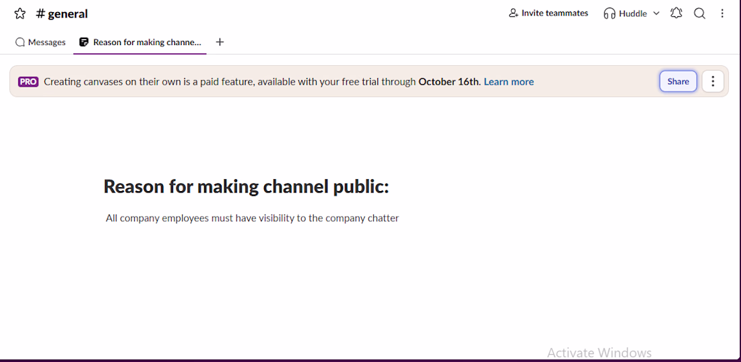Place cursor in the company chatter paragraph

[x=253, y=218]
